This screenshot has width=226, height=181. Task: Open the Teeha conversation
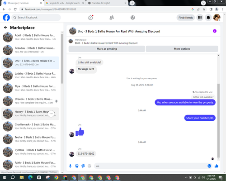click(x=30, y=139)
